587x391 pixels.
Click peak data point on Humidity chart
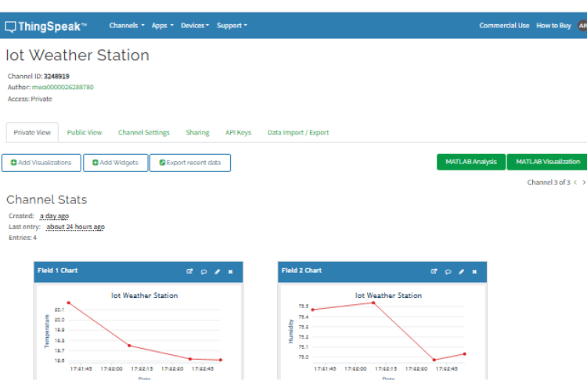click(x=373, y=303)
